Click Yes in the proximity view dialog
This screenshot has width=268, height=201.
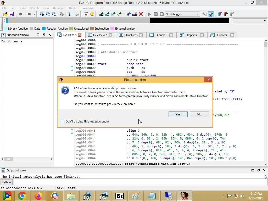tap(178, 114)
